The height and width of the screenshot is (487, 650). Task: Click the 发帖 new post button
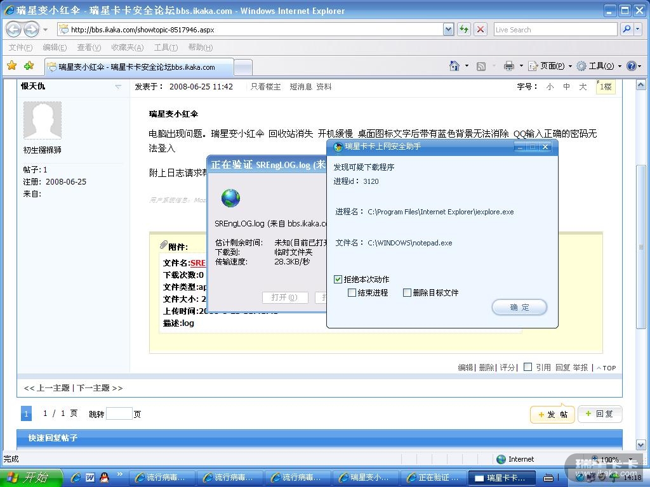pyautogui.click(x=553, y=414)
